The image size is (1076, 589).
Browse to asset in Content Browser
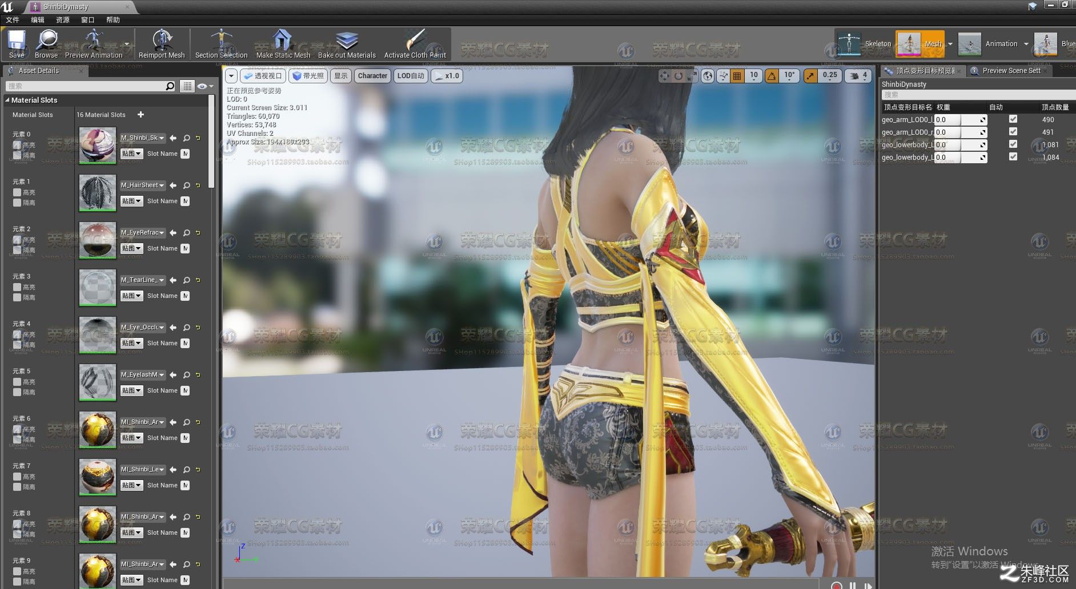46,44
